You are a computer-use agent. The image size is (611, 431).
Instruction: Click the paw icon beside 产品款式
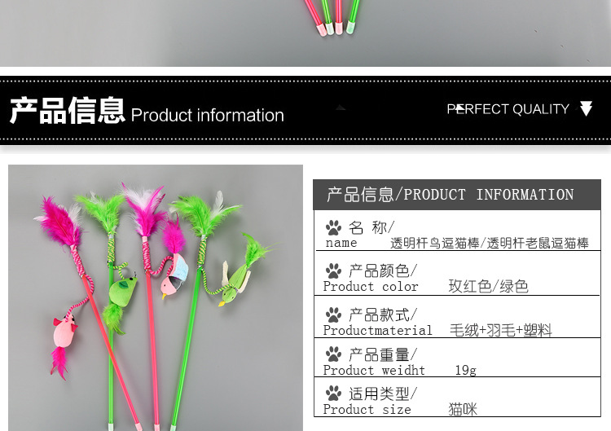[333, 314]
